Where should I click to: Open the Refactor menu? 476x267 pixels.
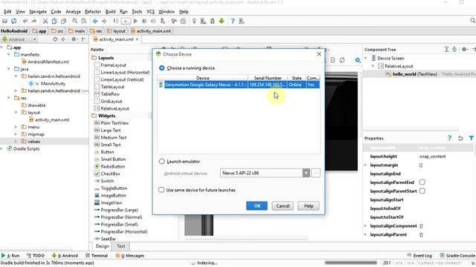point(93,12)
